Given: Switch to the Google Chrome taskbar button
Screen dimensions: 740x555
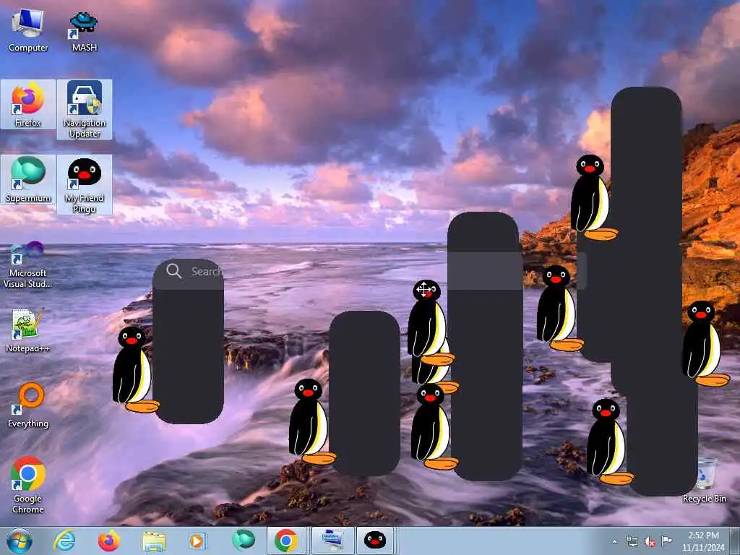Looking at the screenshot, I should (286, 541).
